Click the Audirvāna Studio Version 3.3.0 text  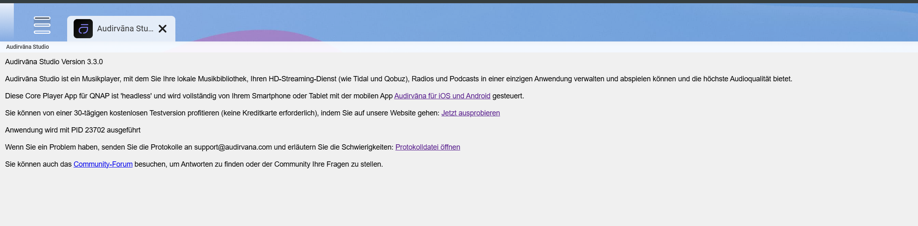click(x=54, y=62)
